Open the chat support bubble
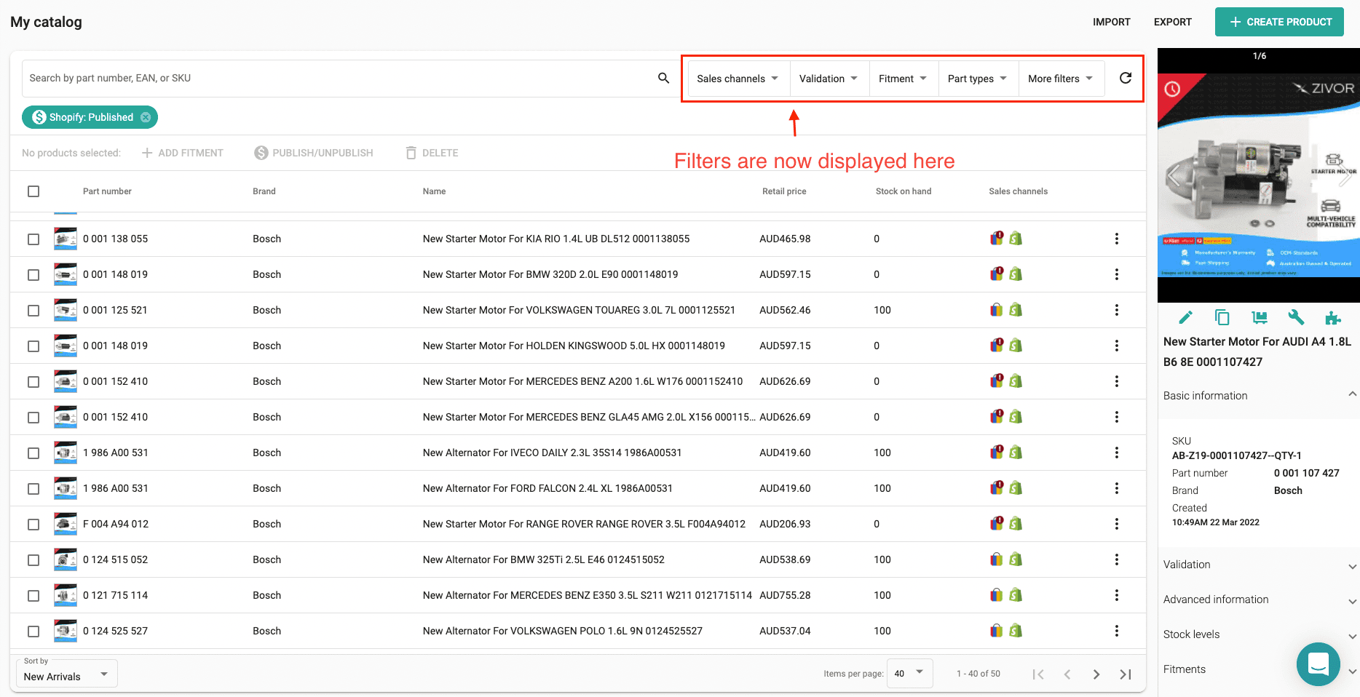 pyautogui.click(x=1319, y=664)
